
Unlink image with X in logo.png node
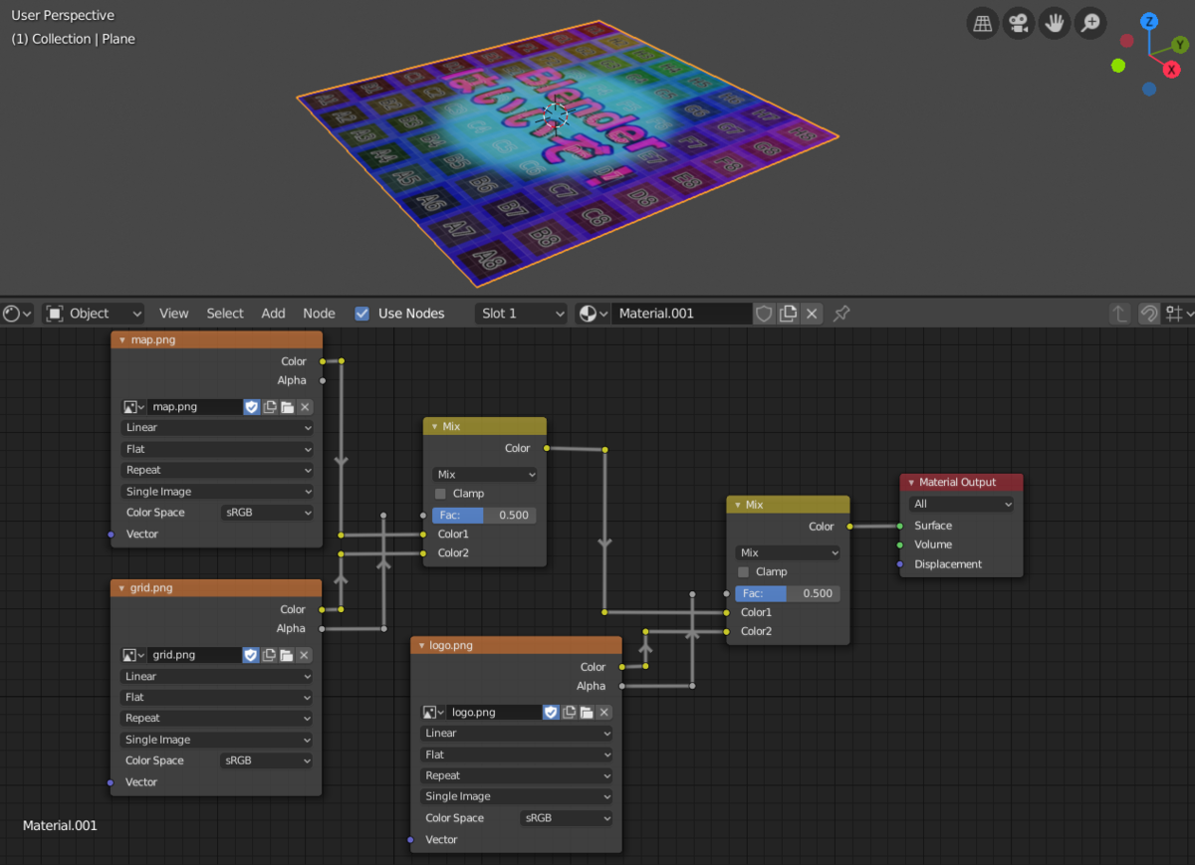[x=604, y=713]
